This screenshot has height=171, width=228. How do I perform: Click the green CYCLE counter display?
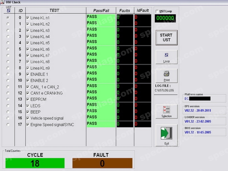coord(35,163)
